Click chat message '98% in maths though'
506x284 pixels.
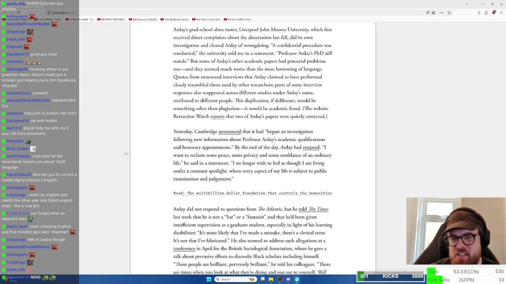[46, 239]
